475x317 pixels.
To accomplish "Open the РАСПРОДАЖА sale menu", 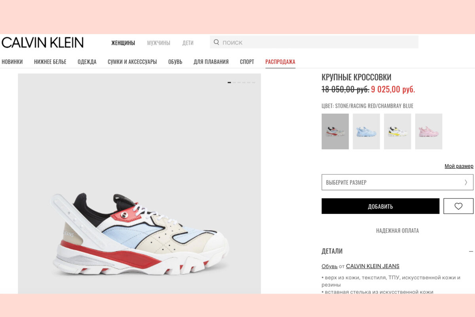I will (x=280, y=62).
